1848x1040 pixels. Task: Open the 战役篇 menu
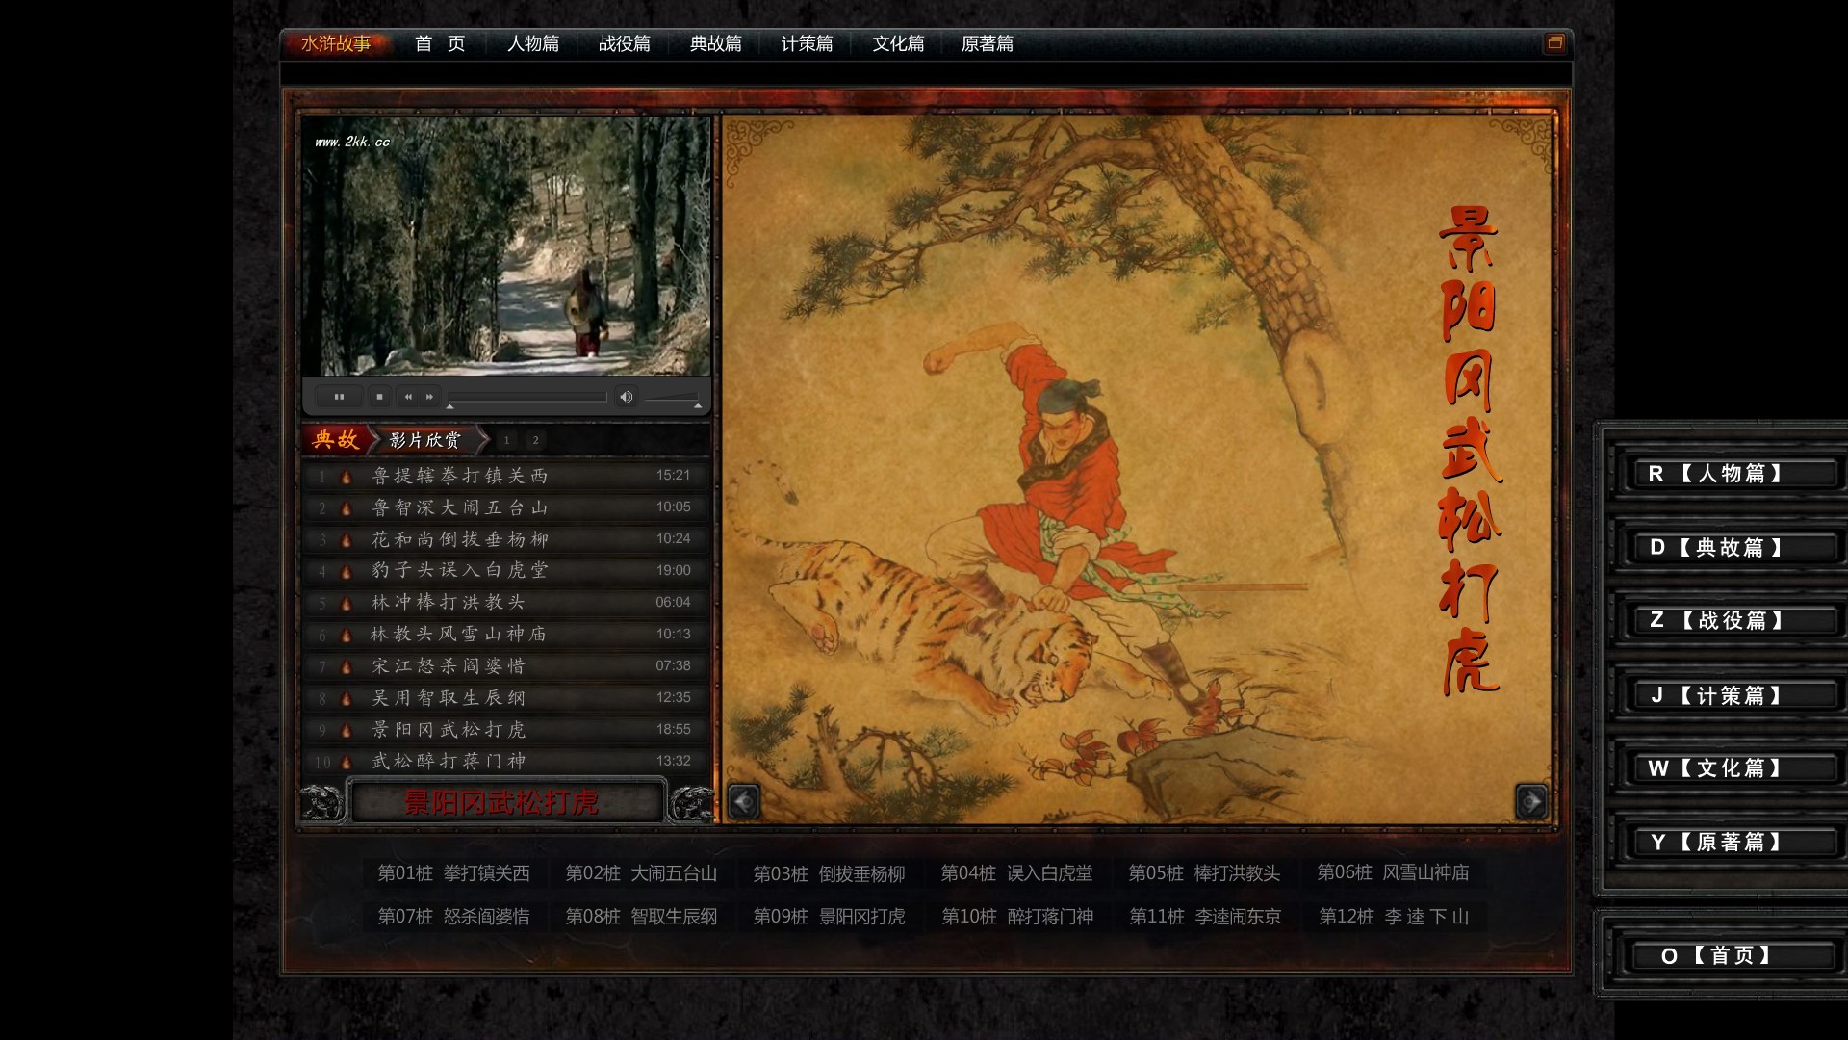tap(625, 43)
